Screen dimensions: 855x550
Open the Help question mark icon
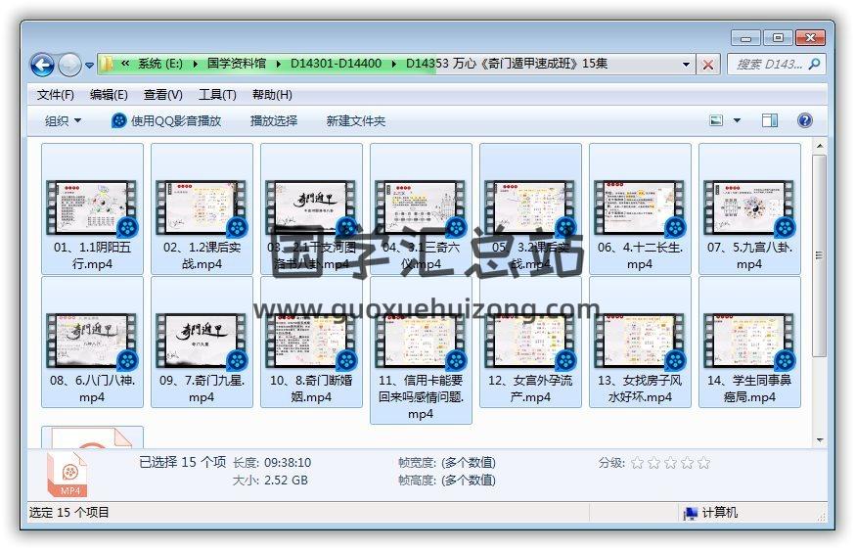coord(805,120)
